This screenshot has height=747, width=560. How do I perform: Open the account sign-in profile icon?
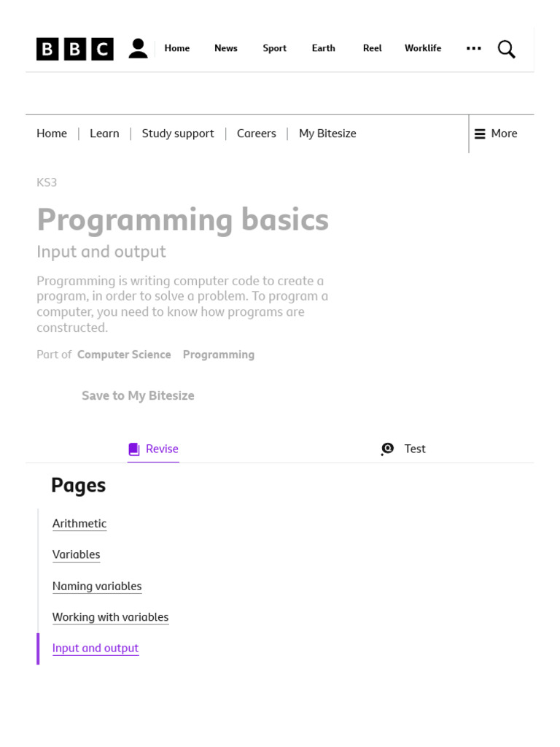click(x=138, y=49)
